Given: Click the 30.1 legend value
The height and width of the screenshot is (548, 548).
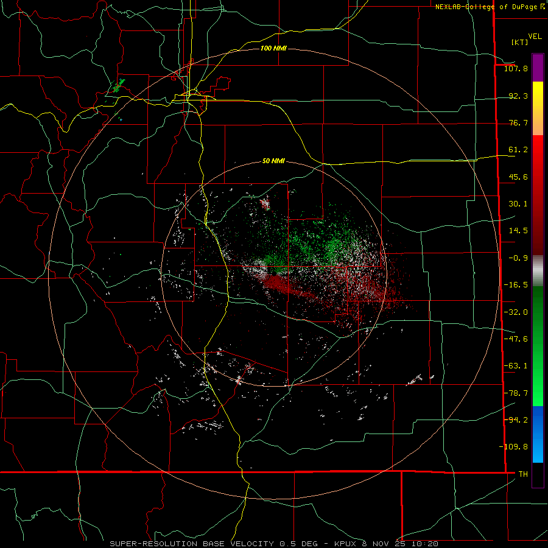Looking at the screenshot, I should pos(518,204).
